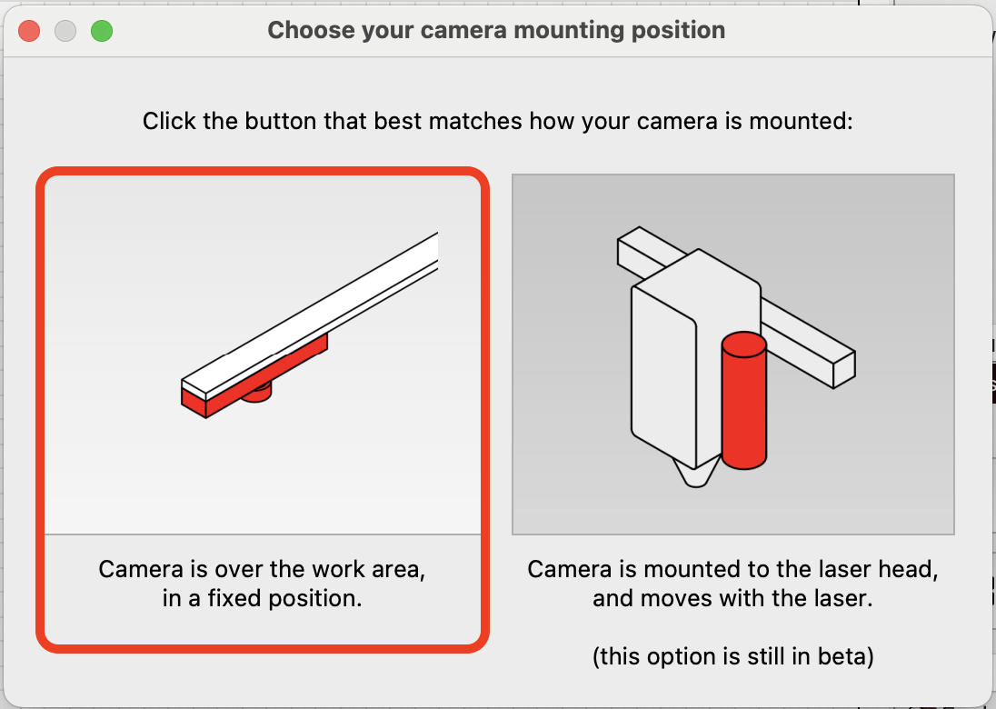The height and width of the screenshot is (709, 996).
Task: Close the camera mounting position dialog
Action: point(29,31)
